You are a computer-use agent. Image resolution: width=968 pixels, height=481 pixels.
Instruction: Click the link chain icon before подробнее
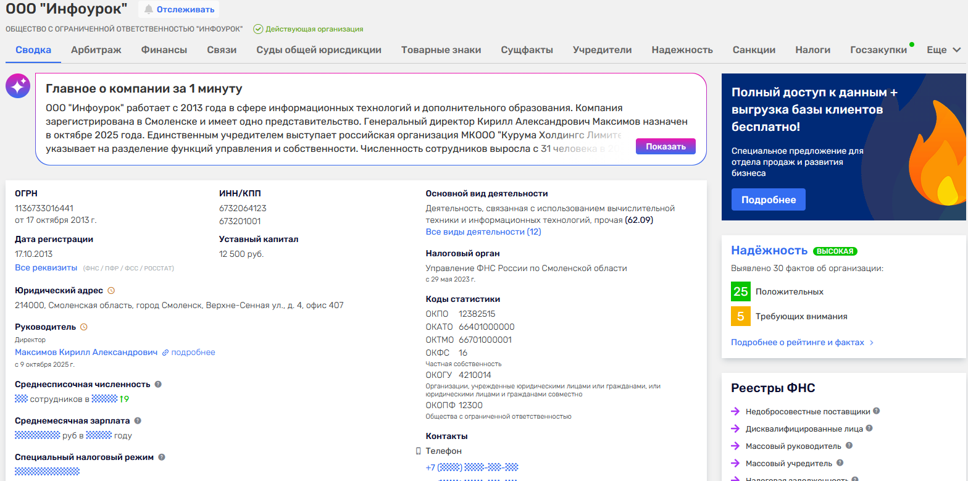click(165, 353)
